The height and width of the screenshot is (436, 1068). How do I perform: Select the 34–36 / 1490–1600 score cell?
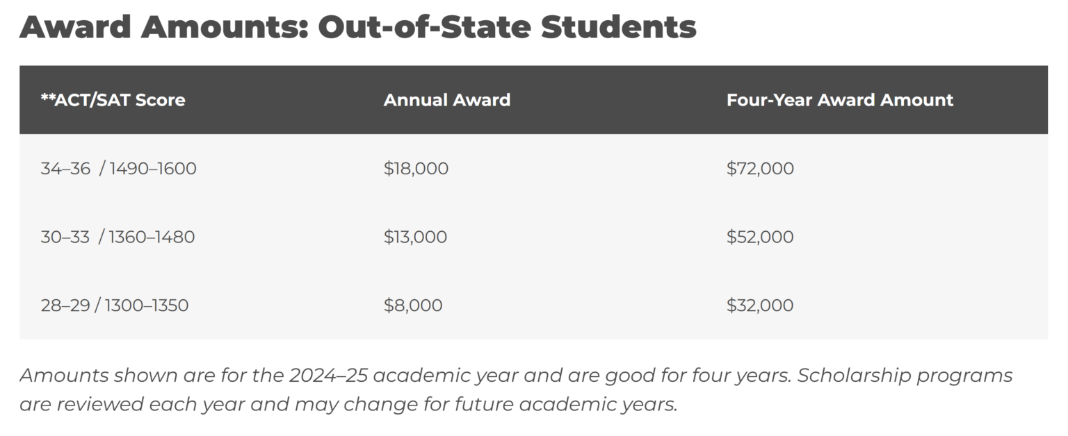118,169
